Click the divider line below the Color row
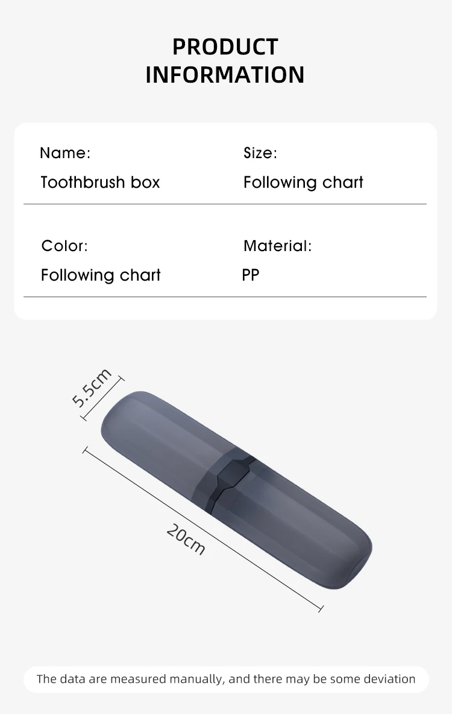Image resolution: width=452 pixels, height=714 pixels. [225, 297]
